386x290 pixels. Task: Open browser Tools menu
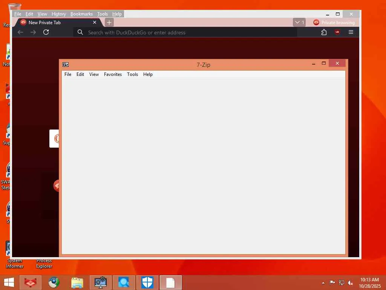click(102, 14)
